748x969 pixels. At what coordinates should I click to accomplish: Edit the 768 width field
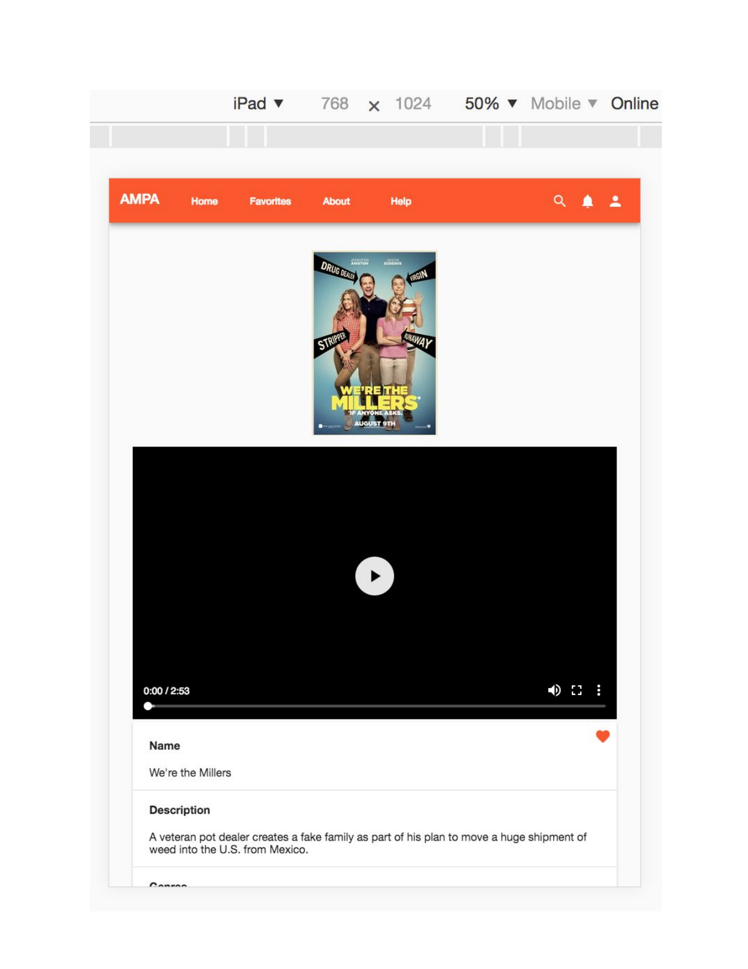pyautogui.click(x=334, y=103)
